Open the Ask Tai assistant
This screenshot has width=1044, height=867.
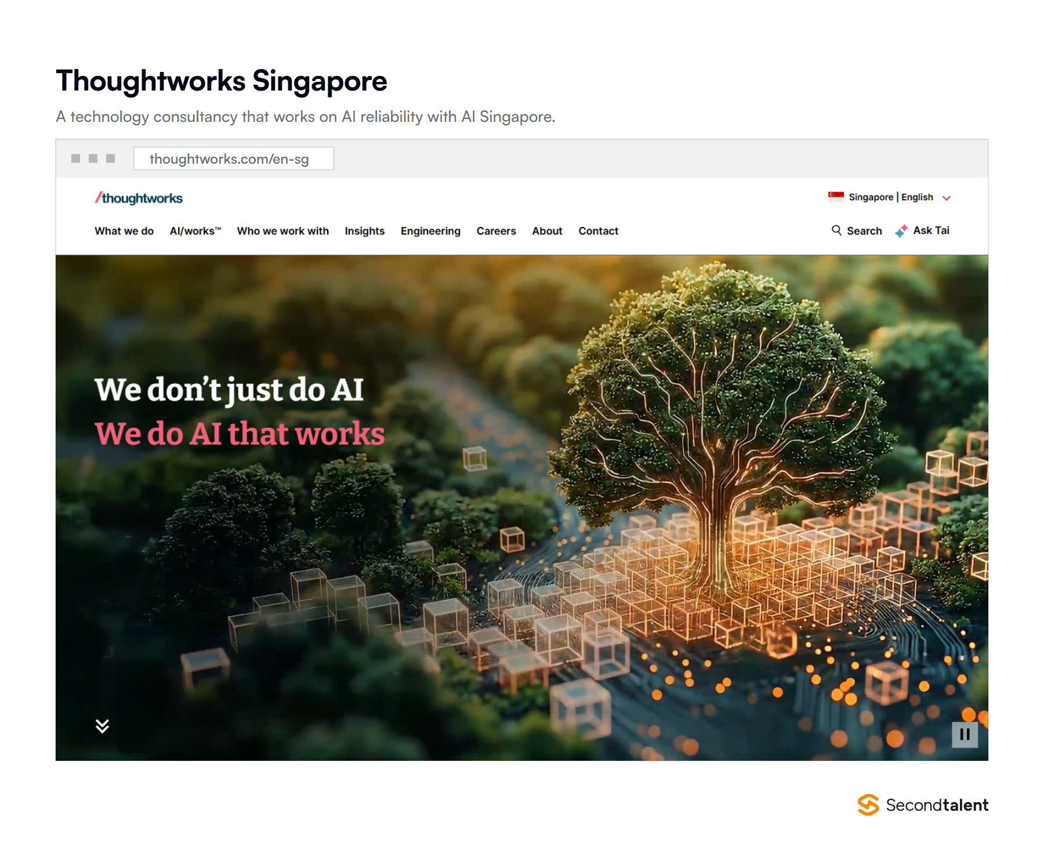point(931,230)
